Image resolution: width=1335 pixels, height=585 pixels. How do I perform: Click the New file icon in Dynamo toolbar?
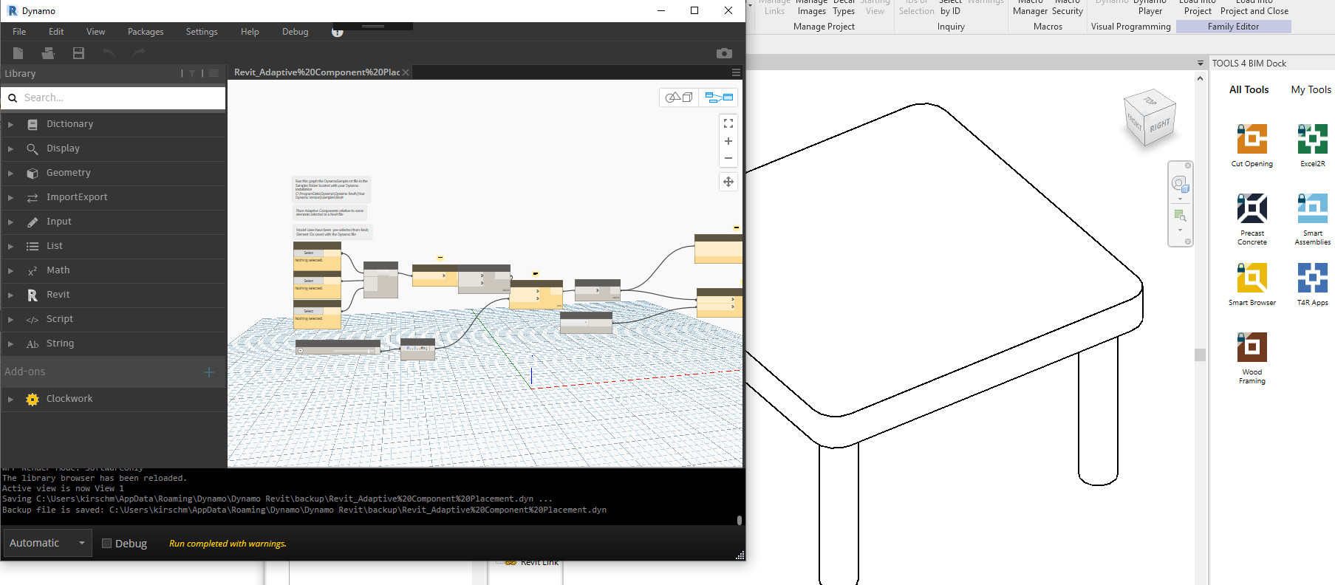[18, 53]
